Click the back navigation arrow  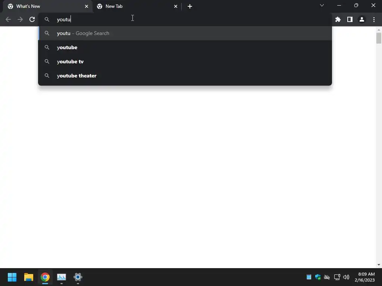coord(8,19)
